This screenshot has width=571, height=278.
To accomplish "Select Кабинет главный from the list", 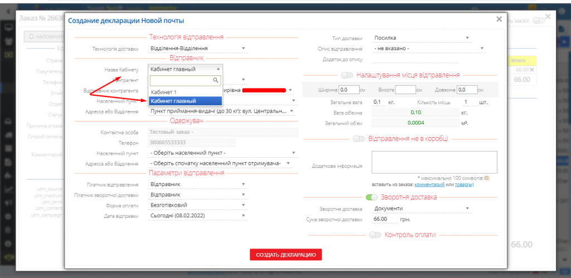I will click(x=185, y=101).
